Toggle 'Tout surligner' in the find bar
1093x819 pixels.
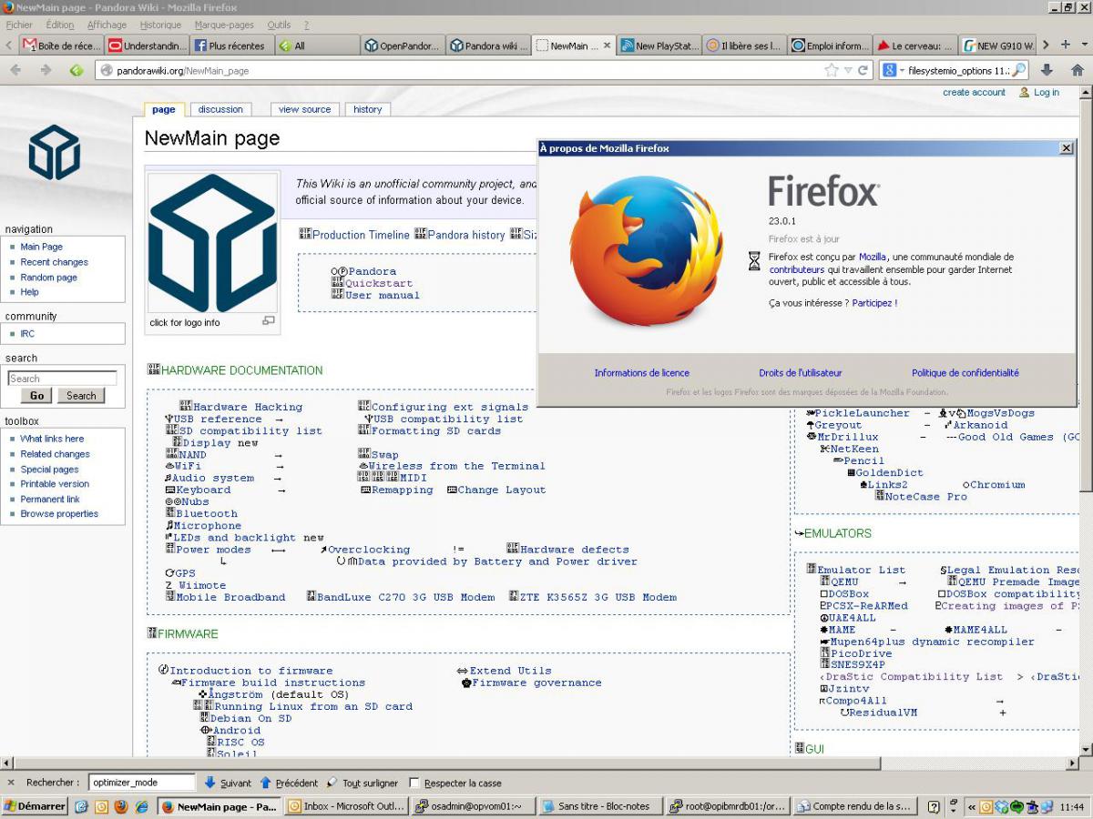[x=363, y=783]
